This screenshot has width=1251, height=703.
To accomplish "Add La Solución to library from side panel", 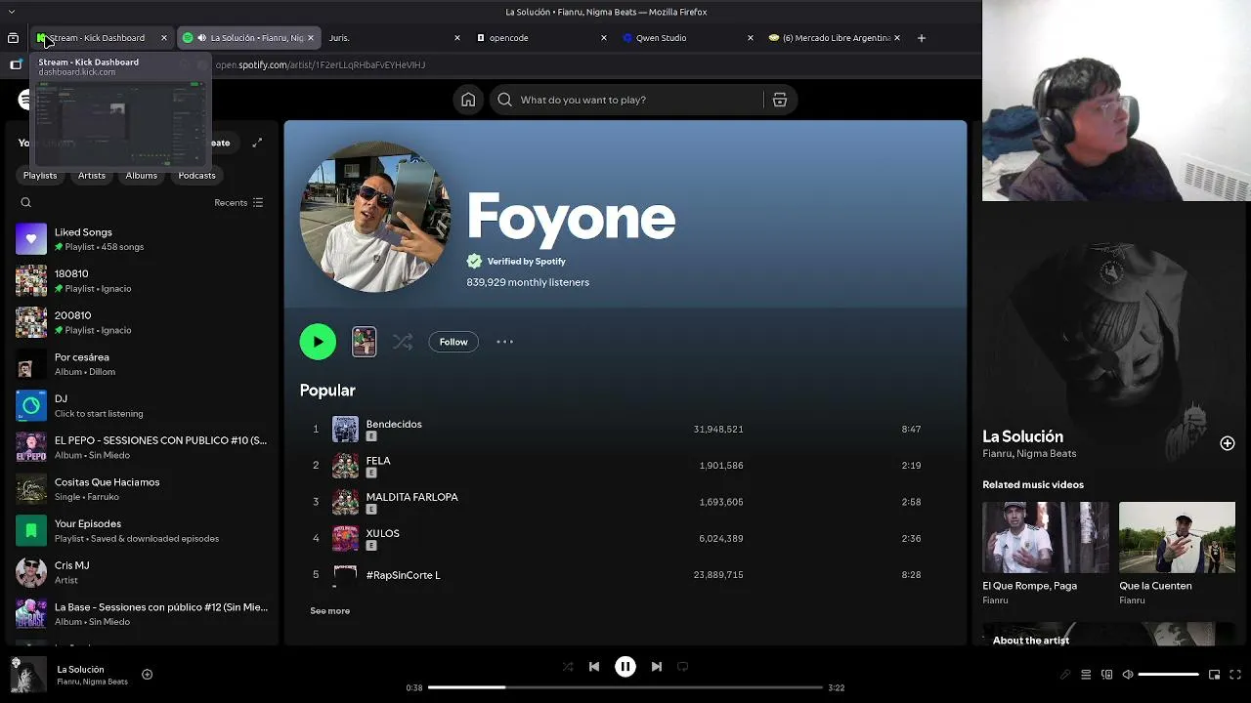I will 1228,443.
